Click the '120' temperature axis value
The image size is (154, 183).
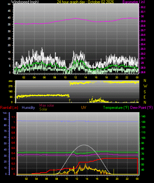pyautogui.click(x=143, y=127)
